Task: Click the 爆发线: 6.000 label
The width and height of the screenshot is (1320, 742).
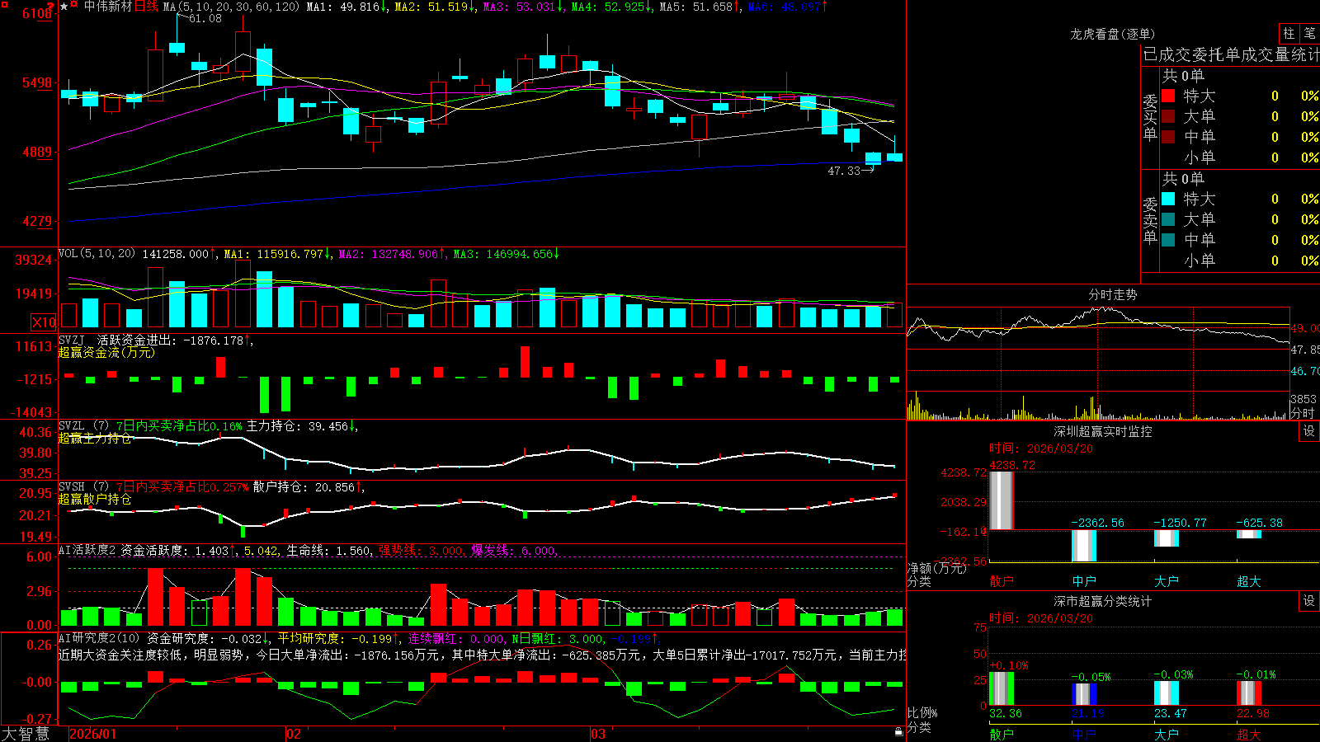Action: pos(515,550)
